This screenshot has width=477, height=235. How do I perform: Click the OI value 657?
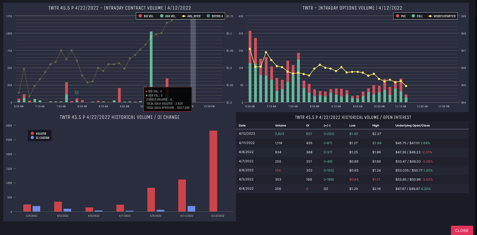pyautogui.click(x=309, y=134)
